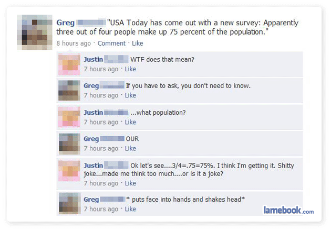Click the lamebook.com logo
This screenshot has width=331, height=231.
[288, 210]
